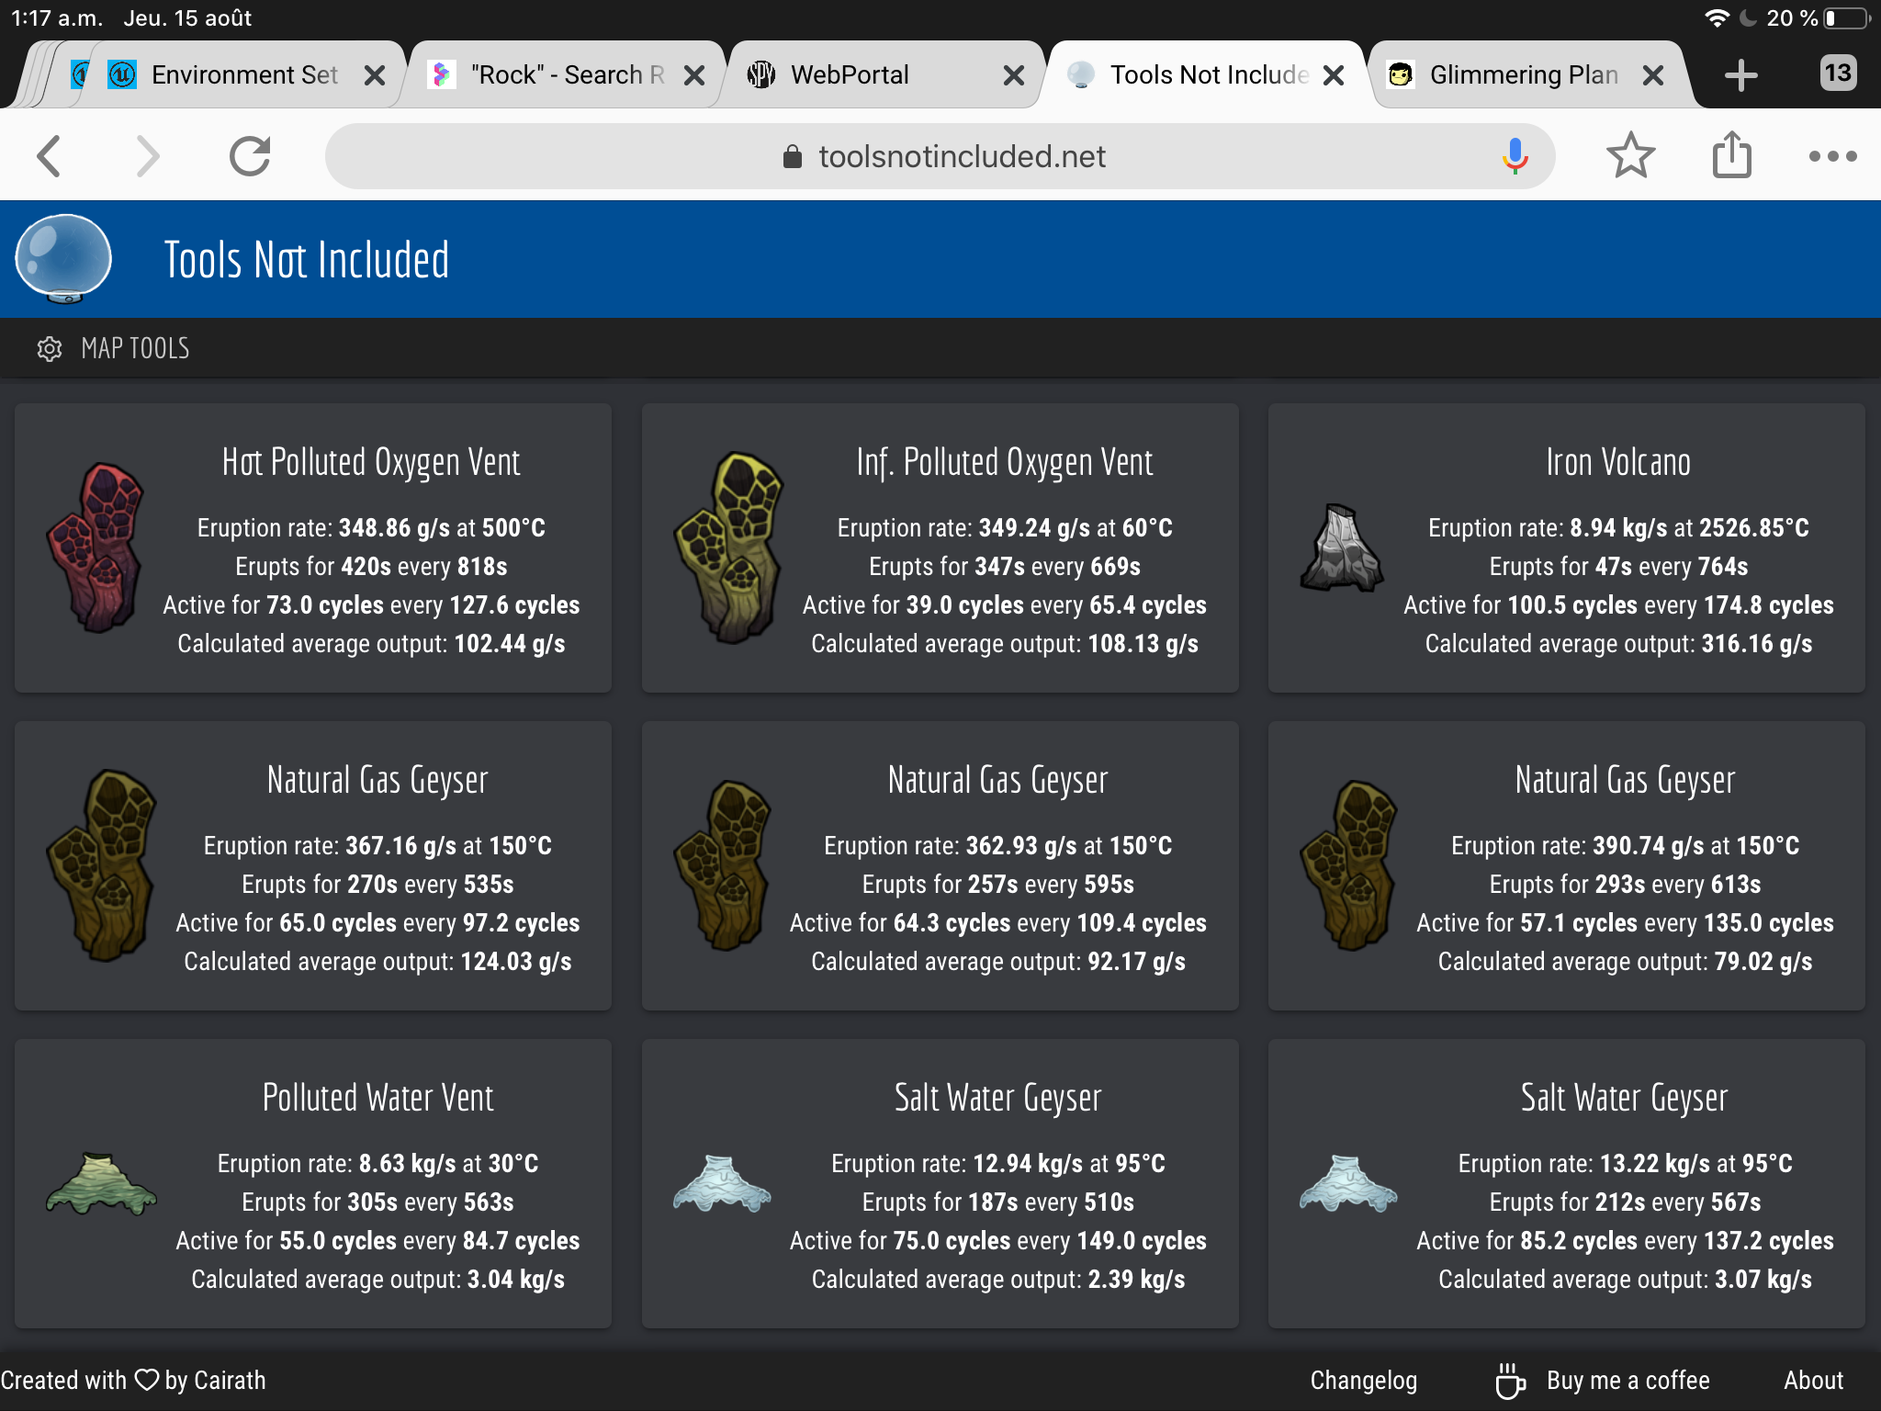Screen dimensions: 1881x1411
Task: Switch to the WebPortal tab
Action: click(850, 75)
